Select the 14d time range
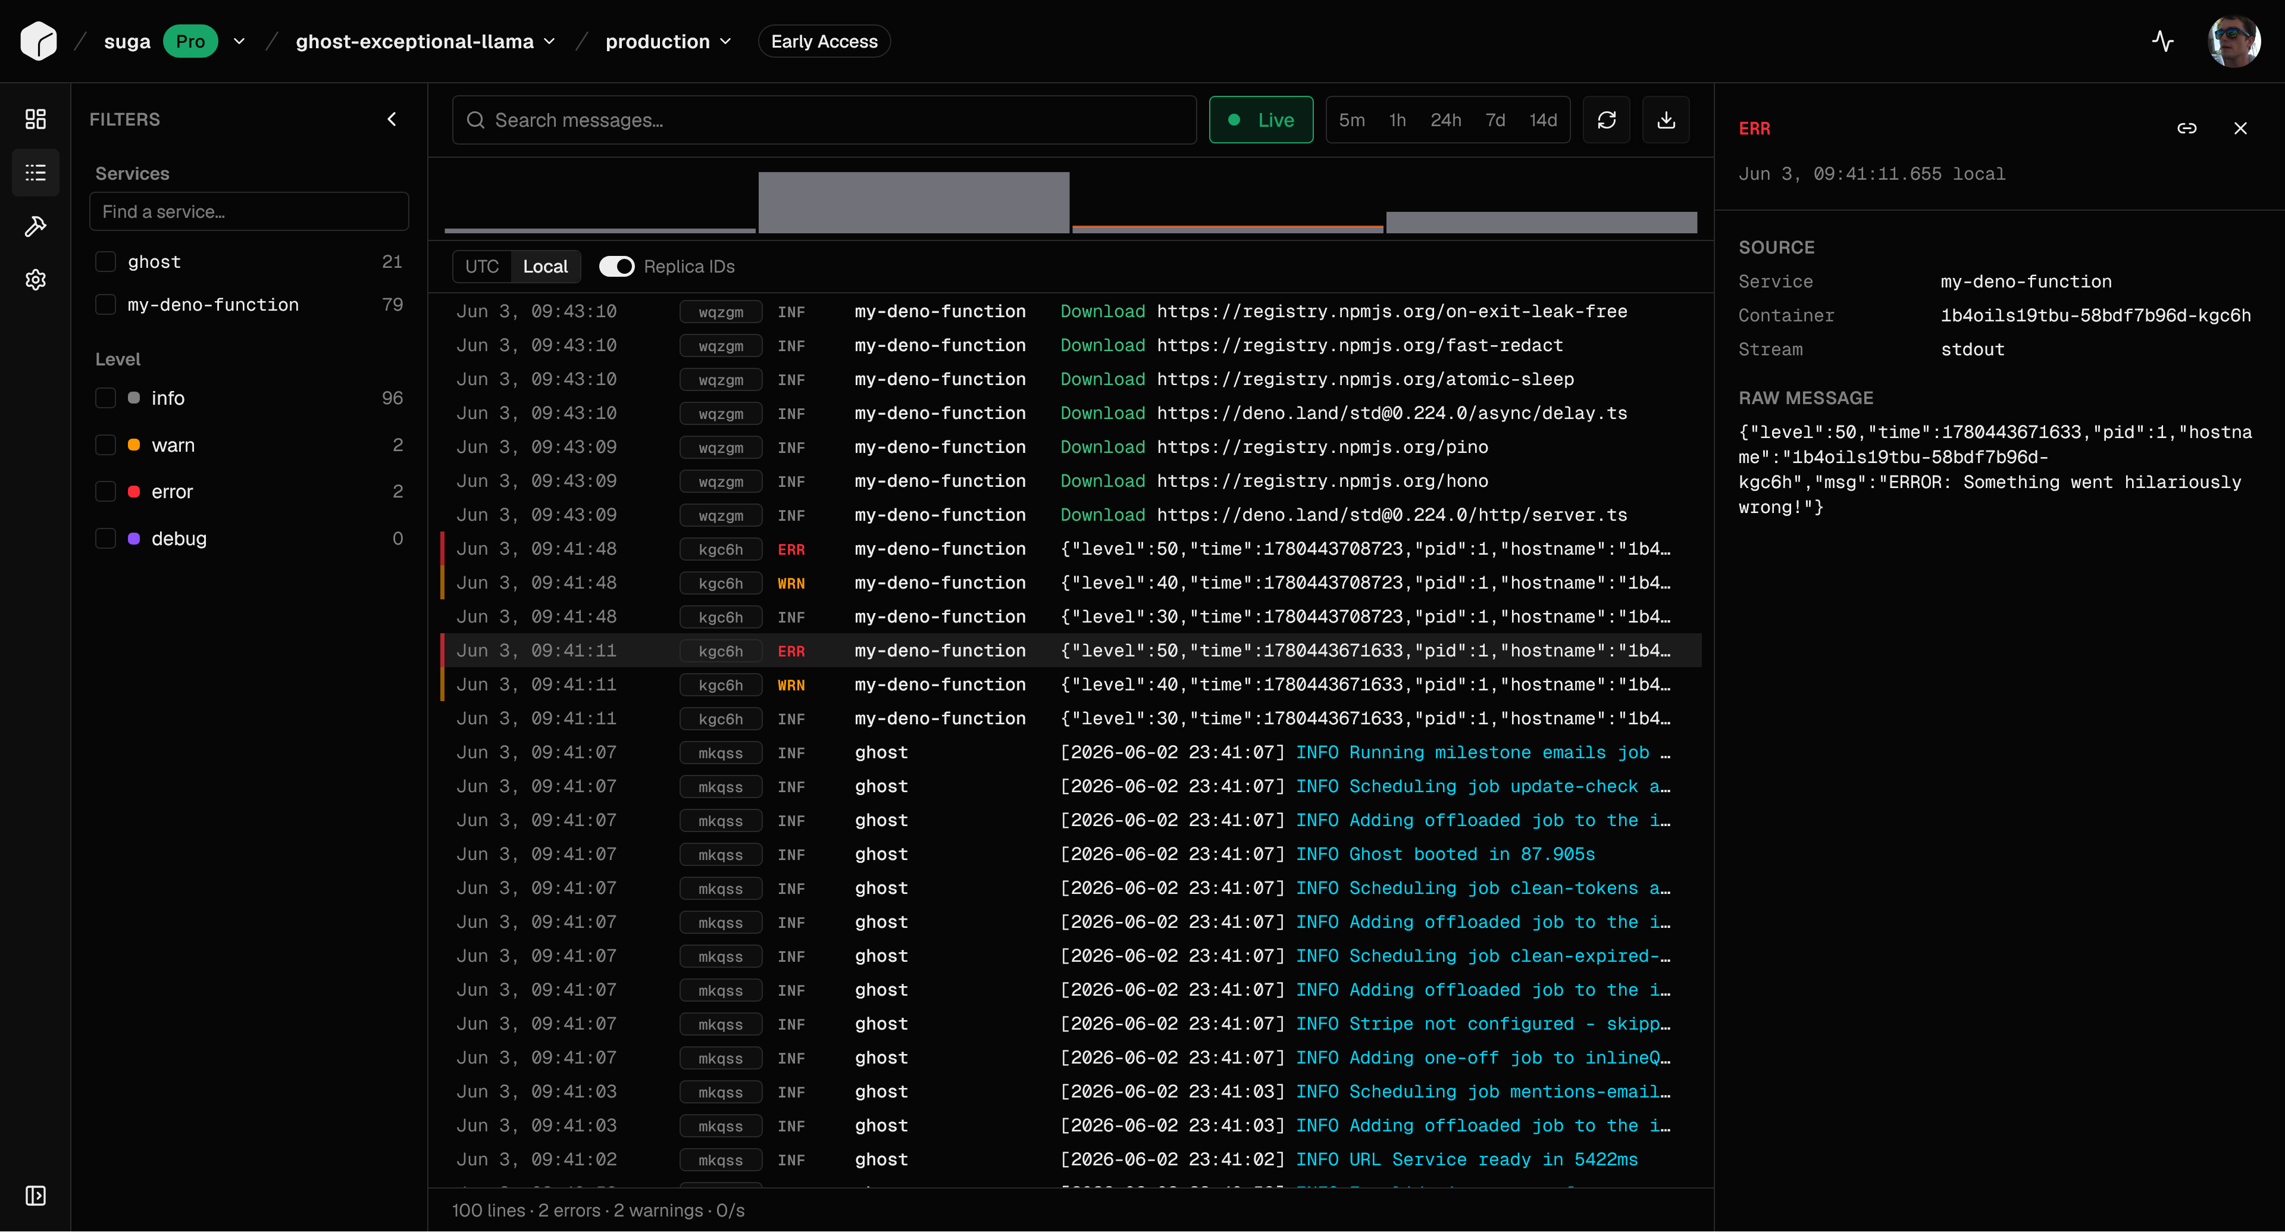The height and width of the screenshot is (1232, 2285). point(1542,120)
